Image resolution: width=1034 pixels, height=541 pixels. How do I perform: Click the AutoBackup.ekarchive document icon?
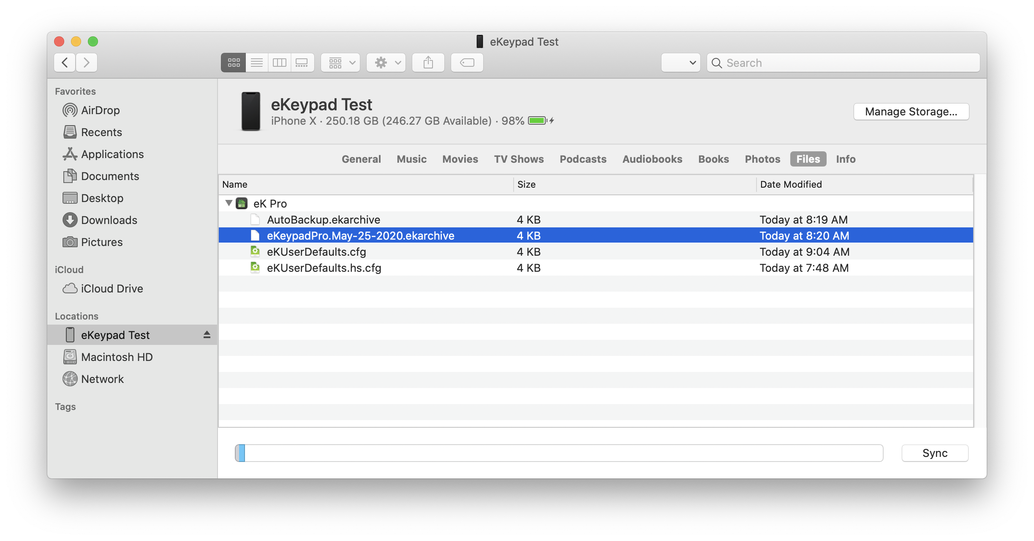point(255,219)
